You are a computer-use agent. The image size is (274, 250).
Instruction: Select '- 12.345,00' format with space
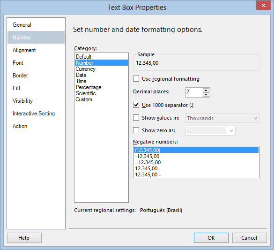tap(196, 162)
